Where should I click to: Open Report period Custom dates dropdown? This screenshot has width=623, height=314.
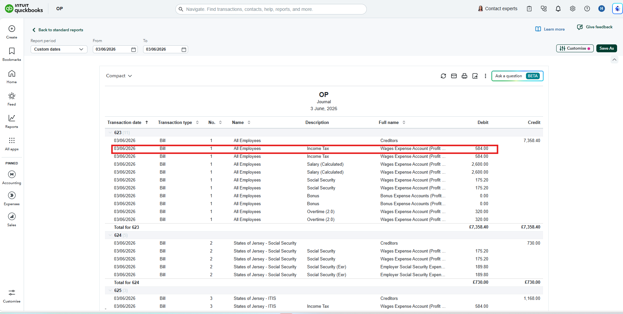click(59, 49)
